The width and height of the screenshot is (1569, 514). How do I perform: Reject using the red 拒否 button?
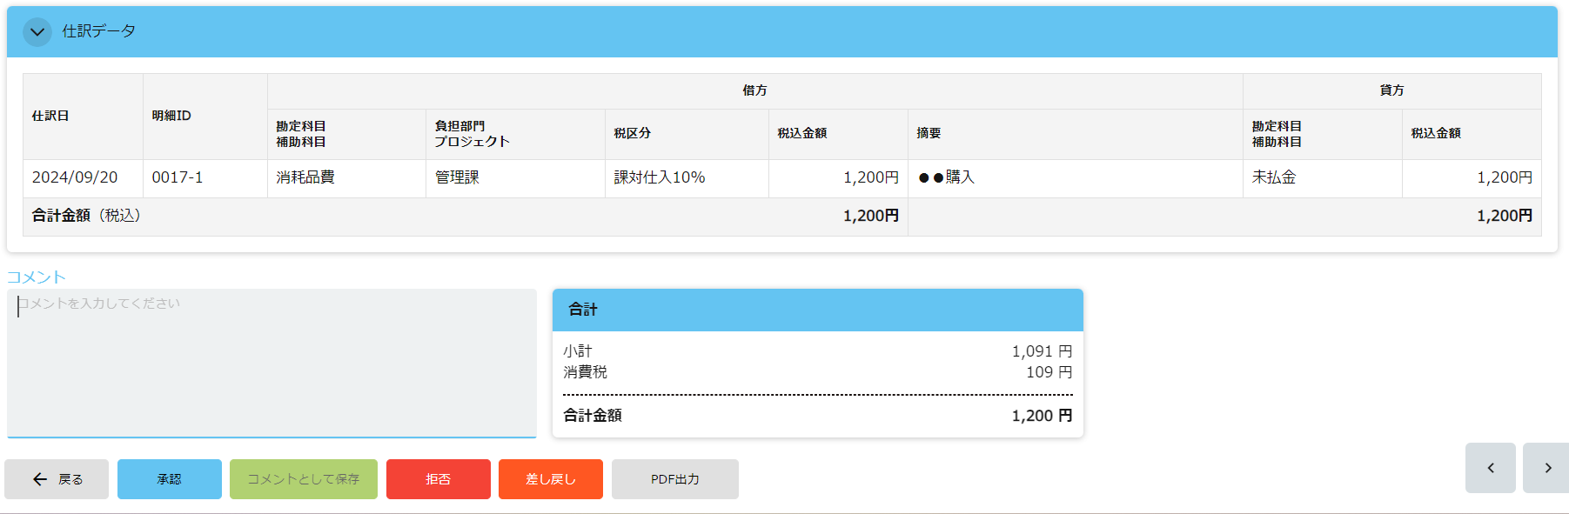point(438,479)
